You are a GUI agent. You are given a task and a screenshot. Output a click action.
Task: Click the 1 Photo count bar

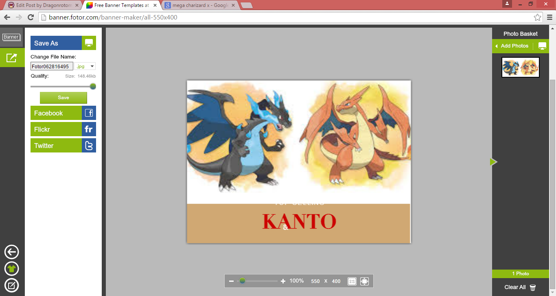coord(521,274)
